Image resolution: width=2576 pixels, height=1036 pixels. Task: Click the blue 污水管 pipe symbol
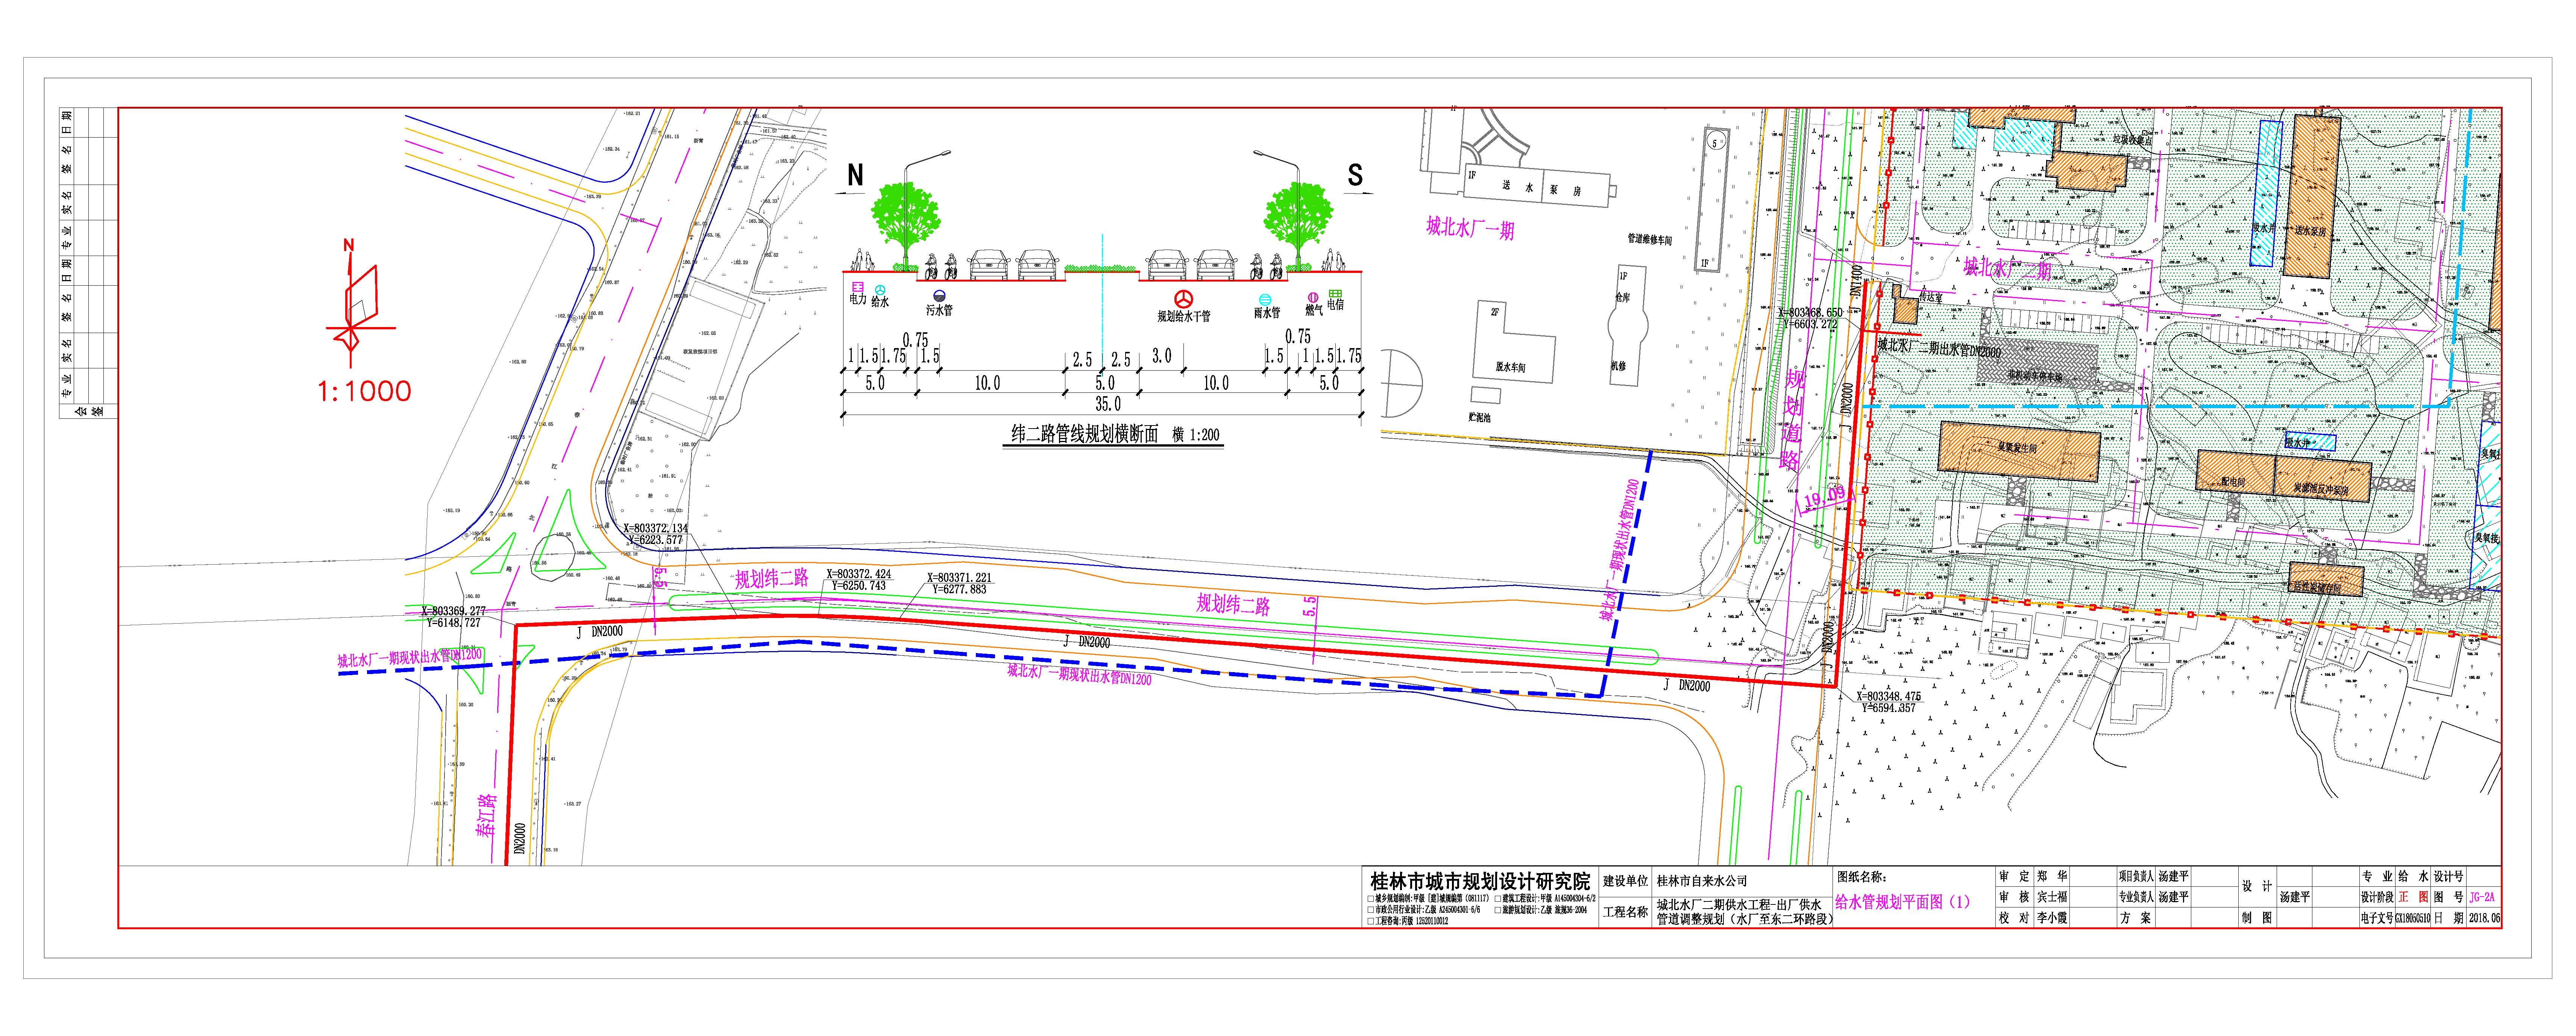[x=939, y=296]
